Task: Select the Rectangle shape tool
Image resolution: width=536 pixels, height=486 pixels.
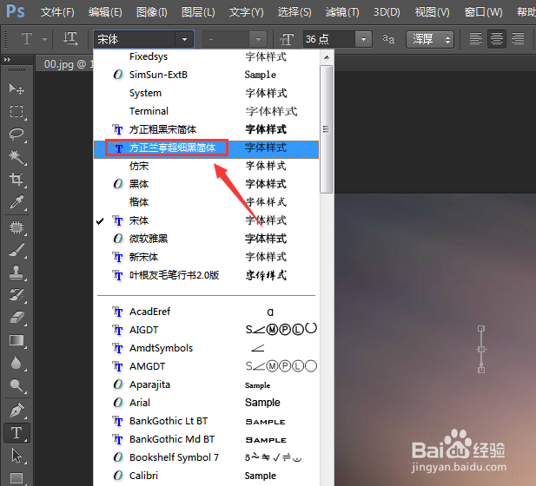Action: click(x=16, y=478)
